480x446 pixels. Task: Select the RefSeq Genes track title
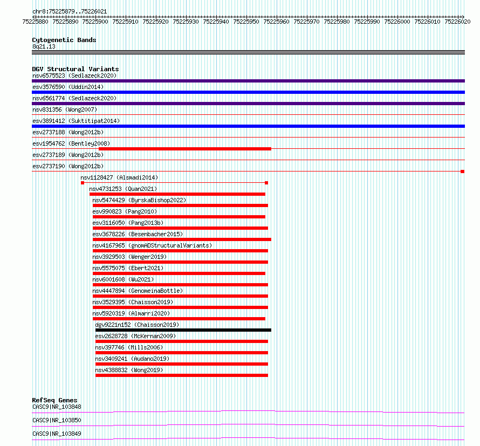pyautogui.click(x=54, y=400)
